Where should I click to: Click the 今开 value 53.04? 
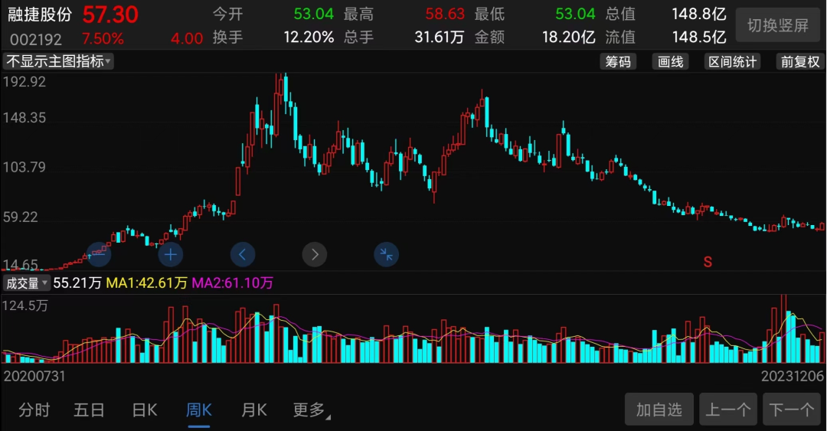click(313, 14)
